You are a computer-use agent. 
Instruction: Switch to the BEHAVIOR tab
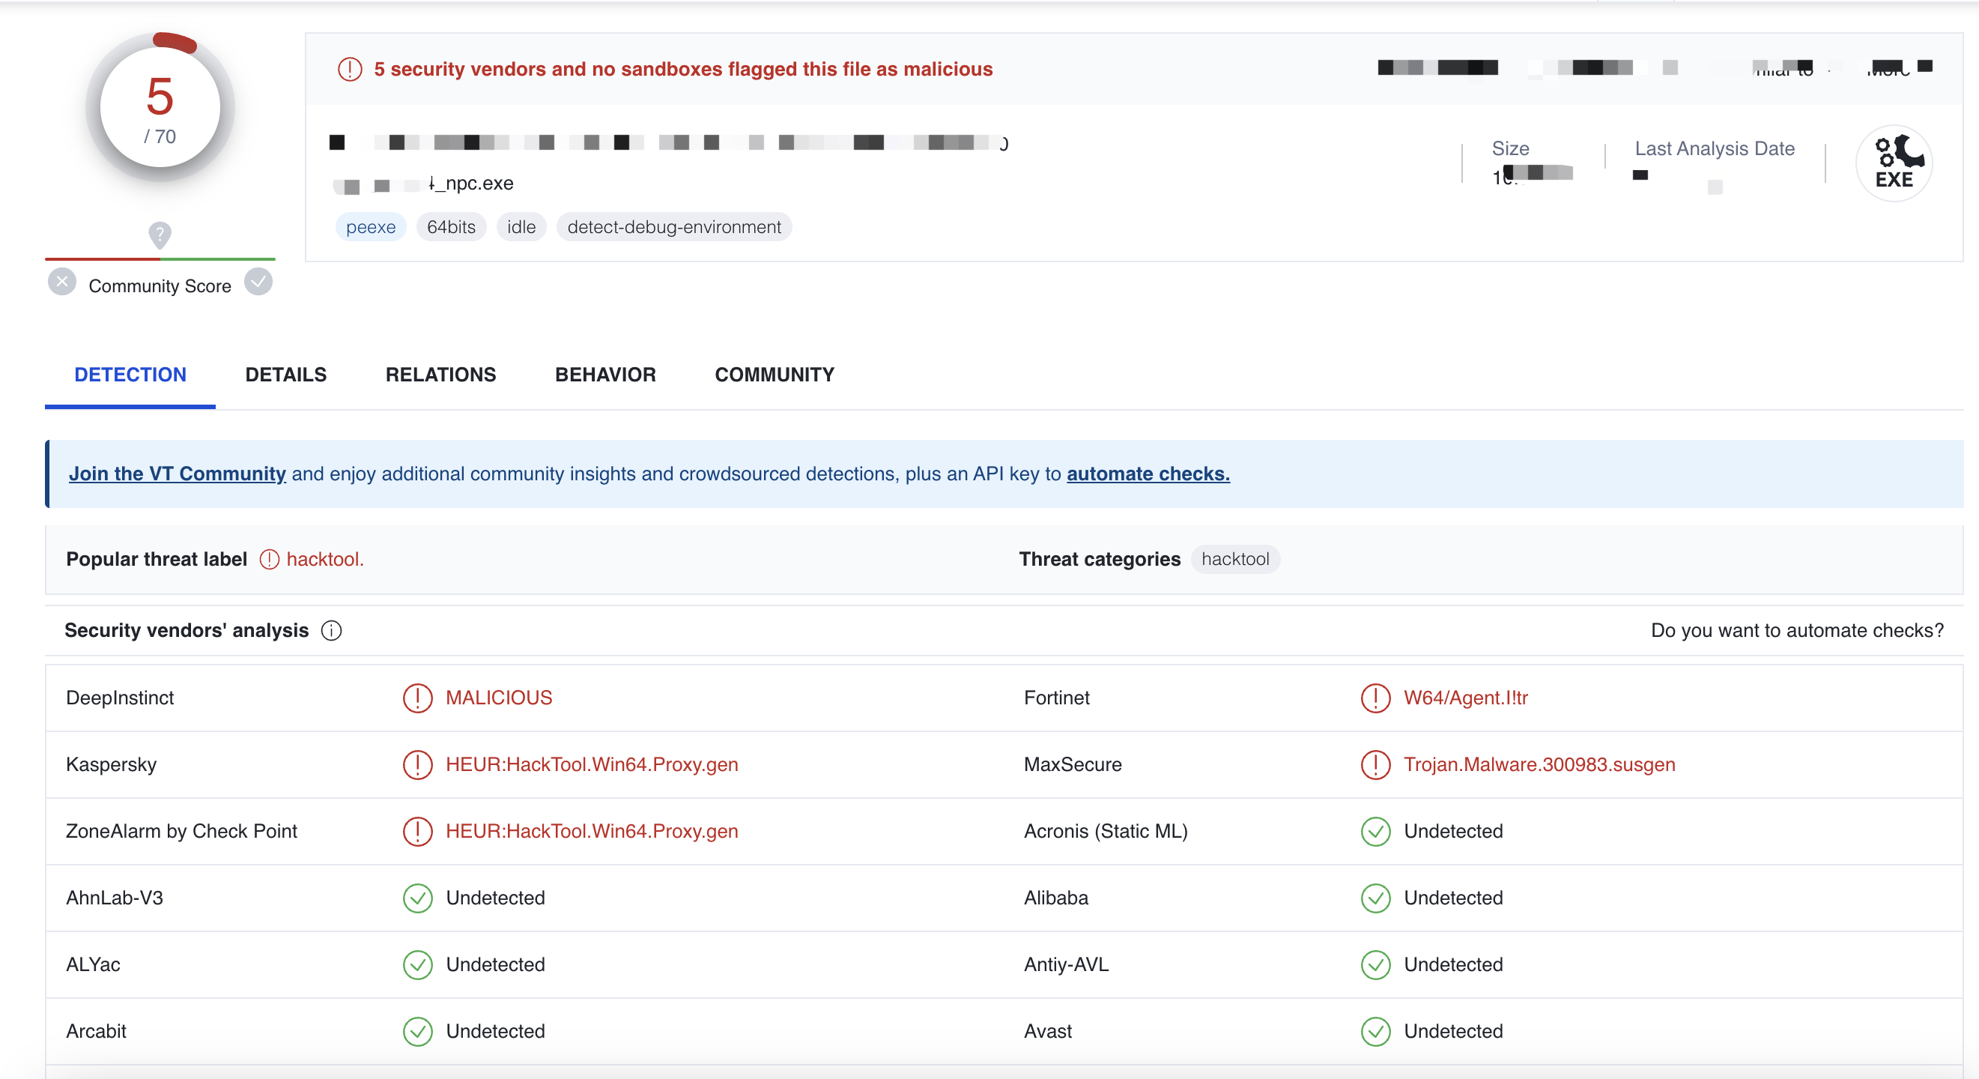click(x=605, y=374)
